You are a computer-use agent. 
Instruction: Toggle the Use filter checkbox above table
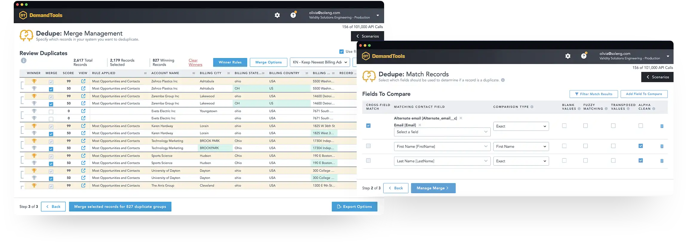coord(341,52)
